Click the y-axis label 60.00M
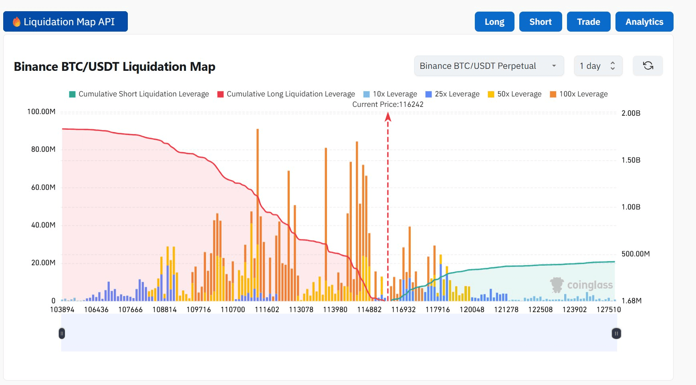This screenshot has width=696, height=385. click(43, 187)
